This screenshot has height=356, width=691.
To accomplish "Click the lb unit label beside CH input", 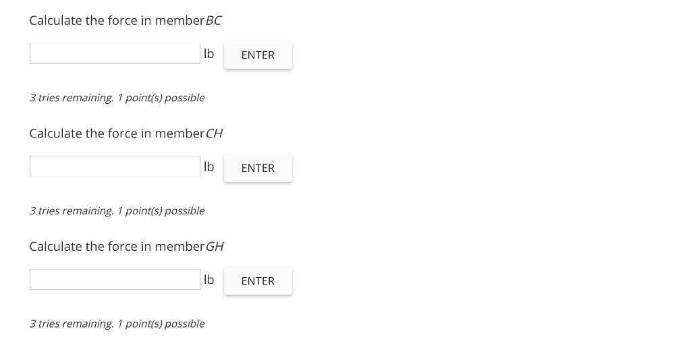I will [209, 167].
